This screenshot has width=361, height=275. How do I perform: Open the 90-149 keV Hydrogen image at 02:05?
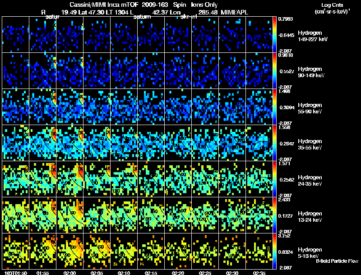point(97,71)
